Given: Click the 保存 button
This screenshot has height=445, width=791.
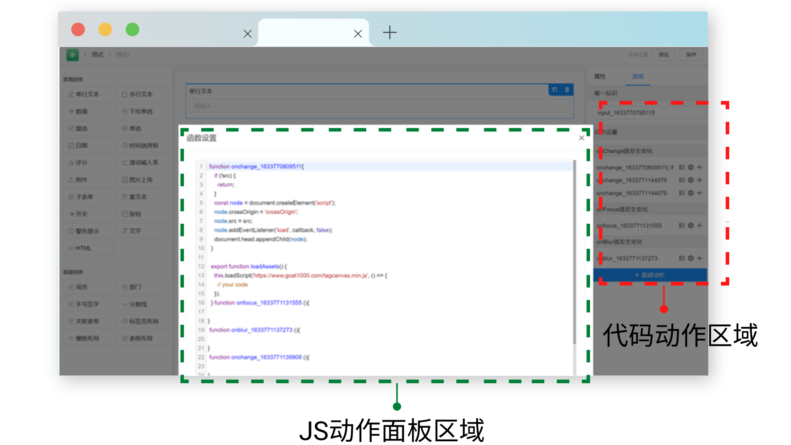Looking at the screenshot, I should pos(691,54).
